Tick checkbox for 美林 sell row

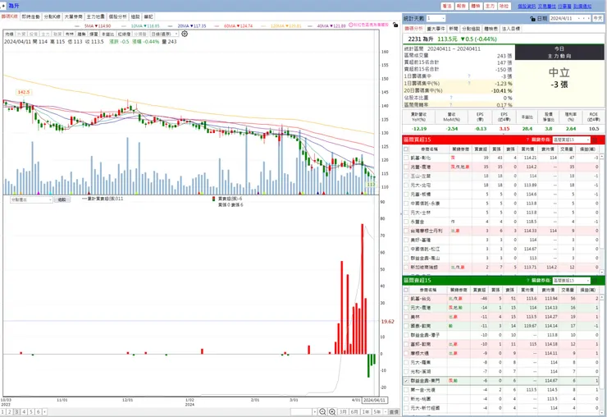click(x=406, y=317)
